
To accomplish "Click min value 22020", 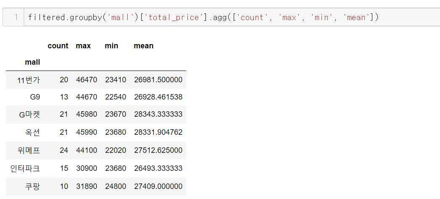I will pos(116,150).
